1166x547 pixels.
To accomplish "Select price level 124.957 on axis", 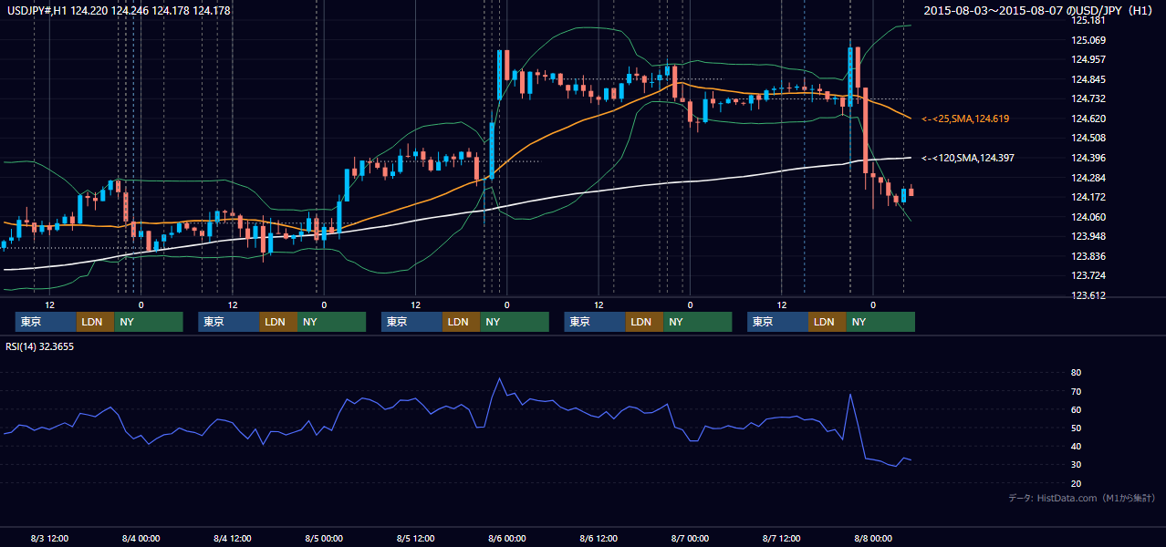I will [1088, 59].
